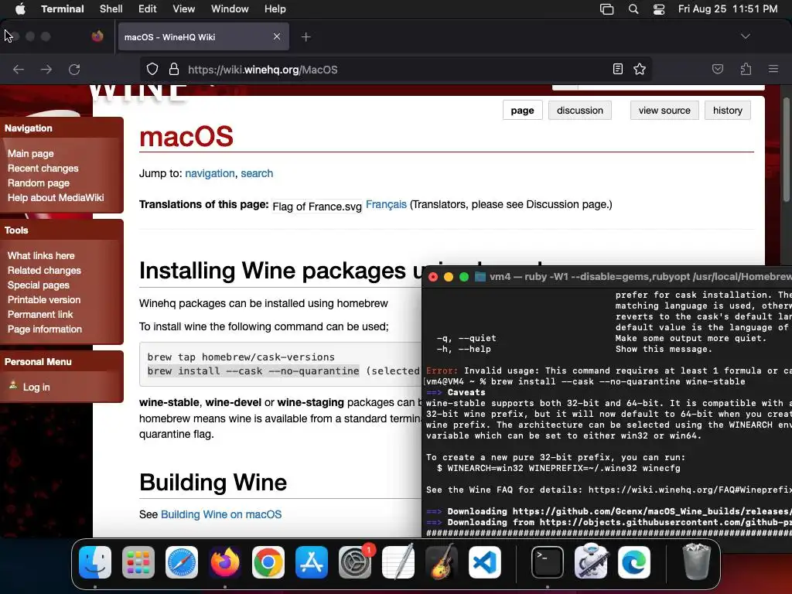Launch GarageBand from the Dock
Viewport: 792px width, 594px height.
click(442, 562)
